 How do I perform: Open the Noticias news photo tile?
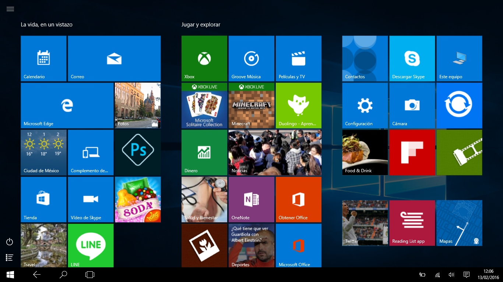click(x=275, y=152)
